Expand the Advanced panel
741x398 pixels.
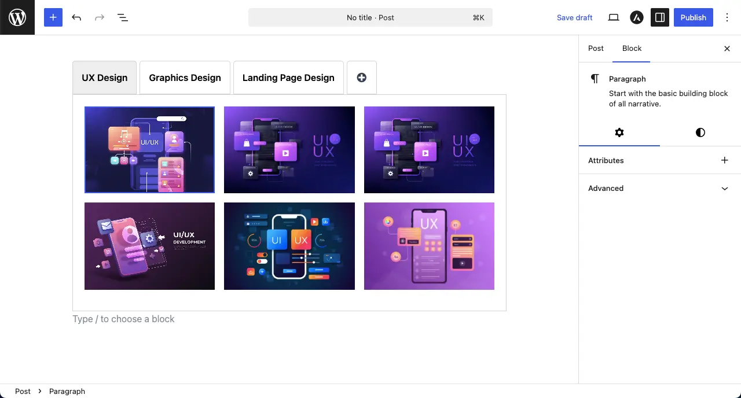point(660,188)
